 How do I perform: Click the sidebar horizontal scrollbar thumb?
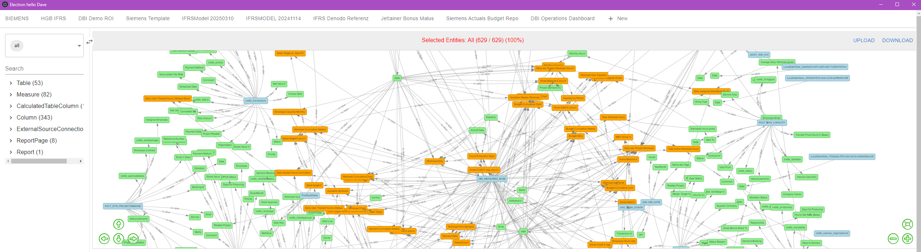(39, 161)
